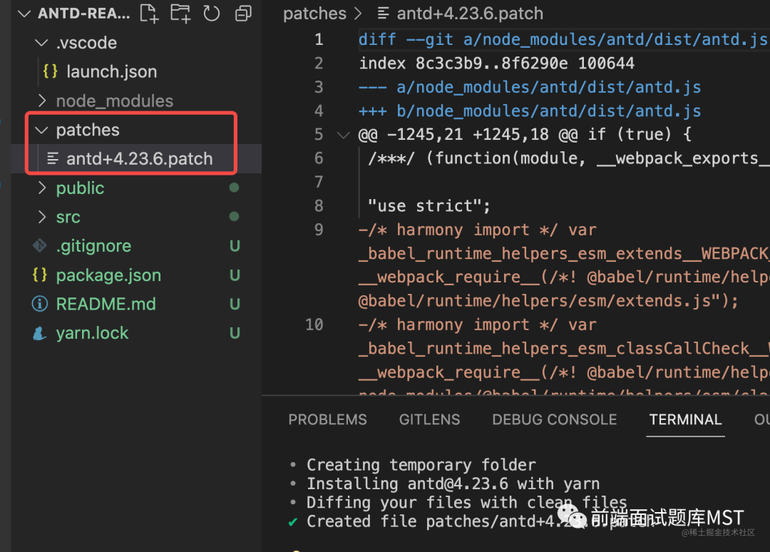Click the U status badge beside .gitignore
The image size is (770, 552).
tap(235, 246)
